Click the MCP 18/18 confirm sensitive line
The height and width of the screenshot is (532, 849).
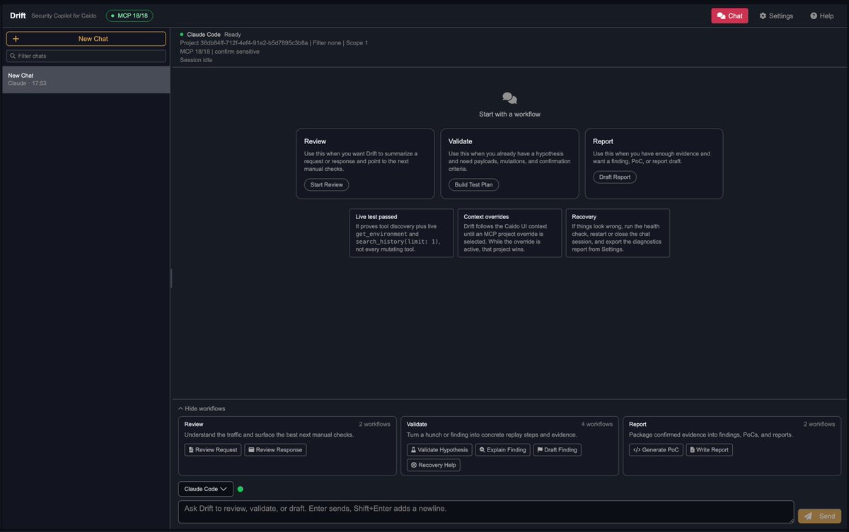click(x=219, y=52)
